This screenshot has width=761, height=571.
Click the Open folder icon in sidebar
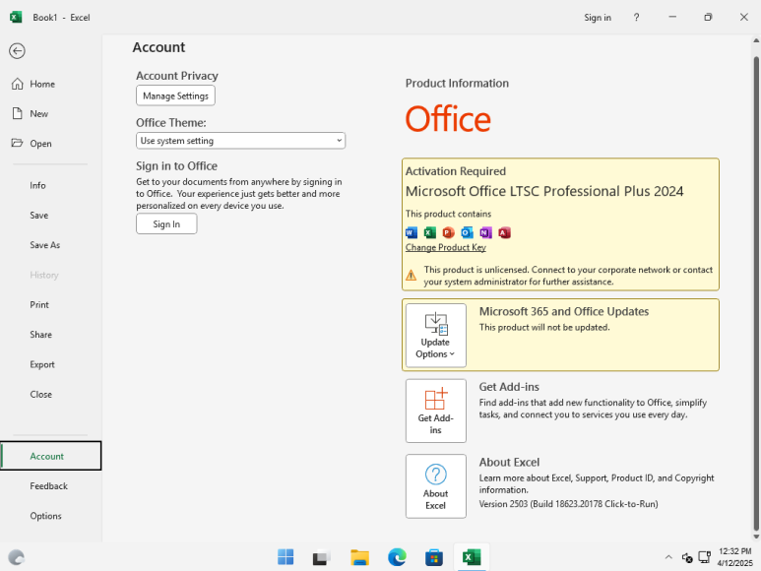[18, 143]
